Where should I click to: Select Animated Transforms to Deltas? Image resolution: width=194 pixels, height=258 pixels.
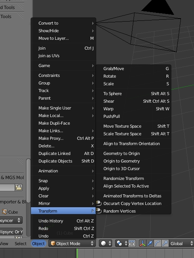[134, 196]
